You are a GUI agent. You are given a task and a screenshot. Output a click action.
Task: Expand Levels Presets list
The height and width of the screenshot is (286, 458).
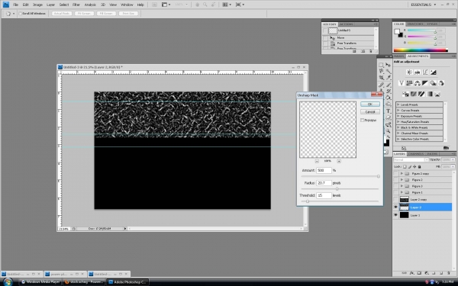398,104
